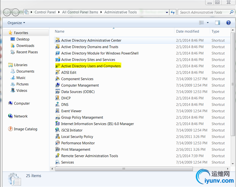Expand the arrow before Control Panel breadcrumb

(32, 12)
